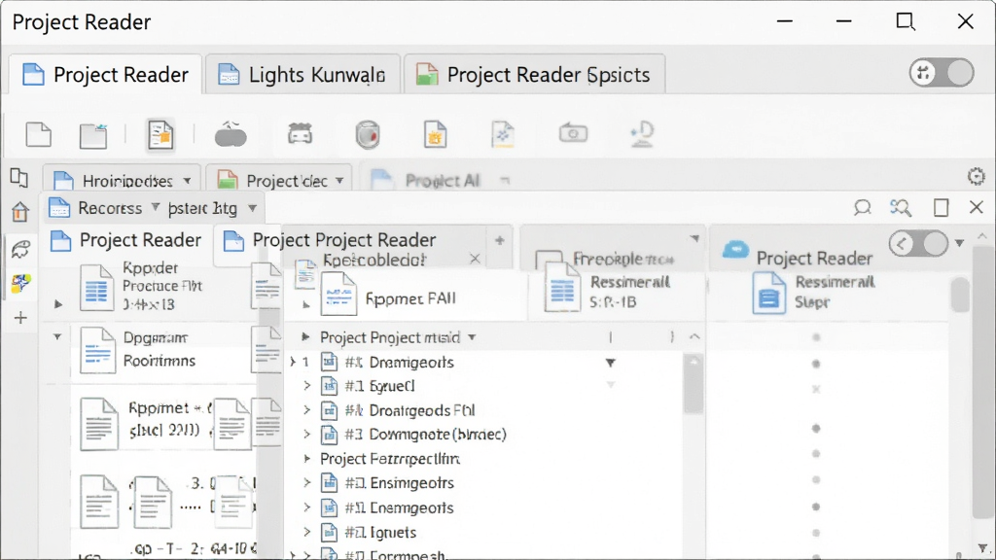Add a new tab with plus button
This screenshot has width=996, height=560.
(x=500, y=241)
